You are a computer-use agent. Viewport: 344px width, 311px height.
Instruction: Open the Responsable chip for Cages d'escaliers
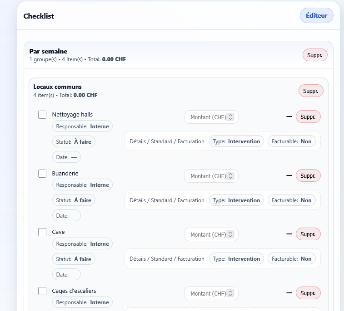82,302
